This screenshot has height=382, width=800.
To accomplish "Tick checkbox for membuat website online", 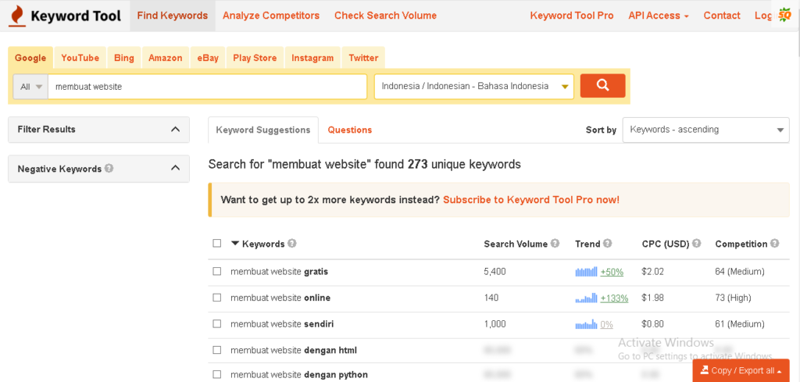I will coord(217,298).
